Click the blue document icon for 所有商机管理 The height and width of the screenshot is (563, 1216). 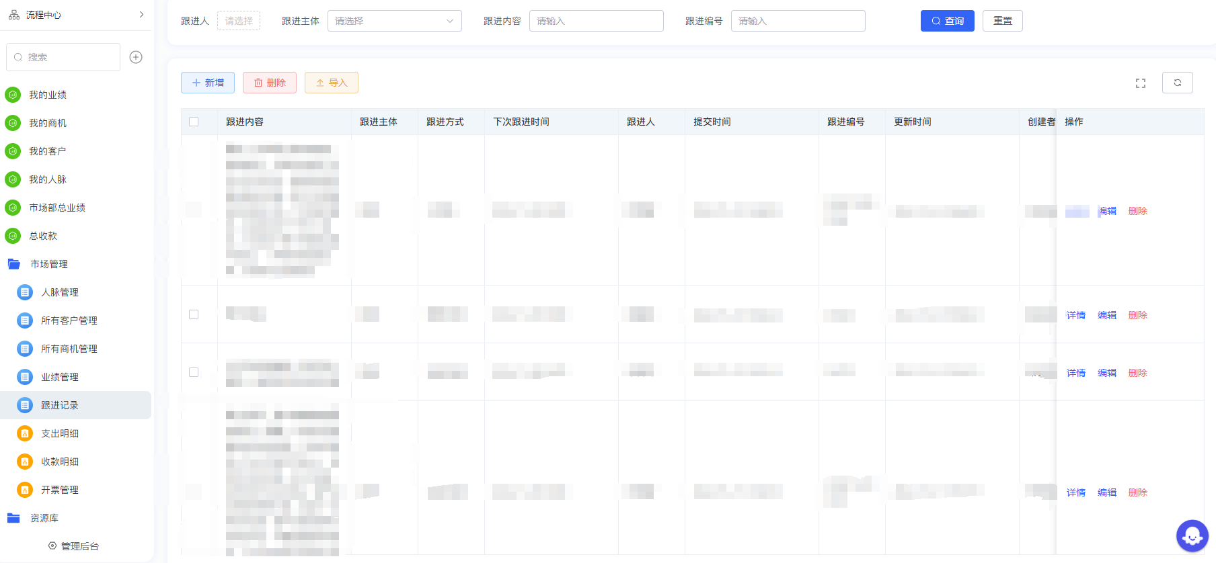[25, 349]
